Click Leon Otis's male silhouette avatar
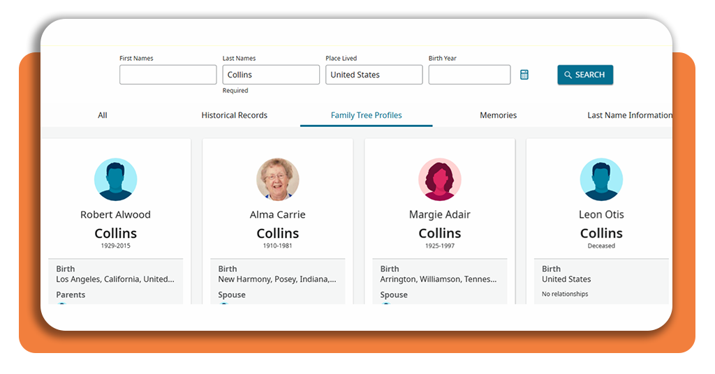Screen dimensions: 715x374 point(601,179)
